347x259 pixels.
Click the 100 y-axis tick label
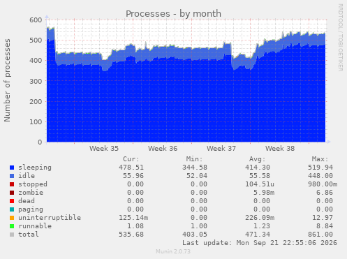pyautogui.click(x=36, y=121)
